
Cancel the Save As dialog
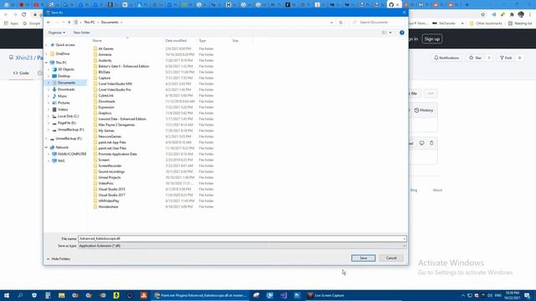point(391,258)
